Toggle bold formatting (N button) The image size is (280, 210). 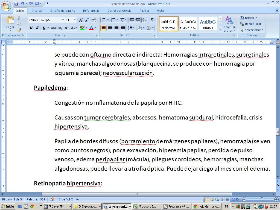31,28
